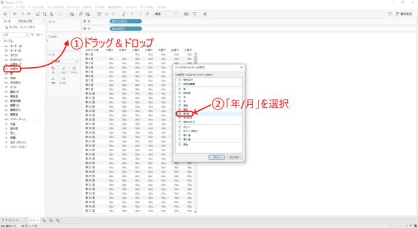Switch to the データ pane tab
This screenshot has width=418, height=228.
pos(7,21)
